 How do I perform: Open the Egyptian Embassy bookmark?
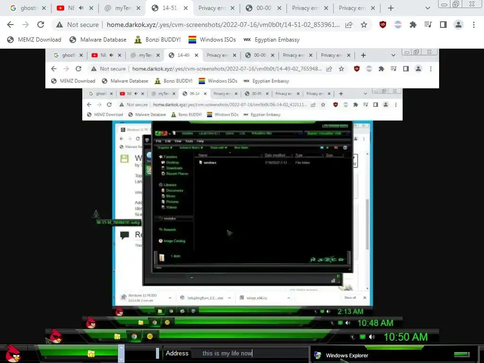tap(272, 40)
